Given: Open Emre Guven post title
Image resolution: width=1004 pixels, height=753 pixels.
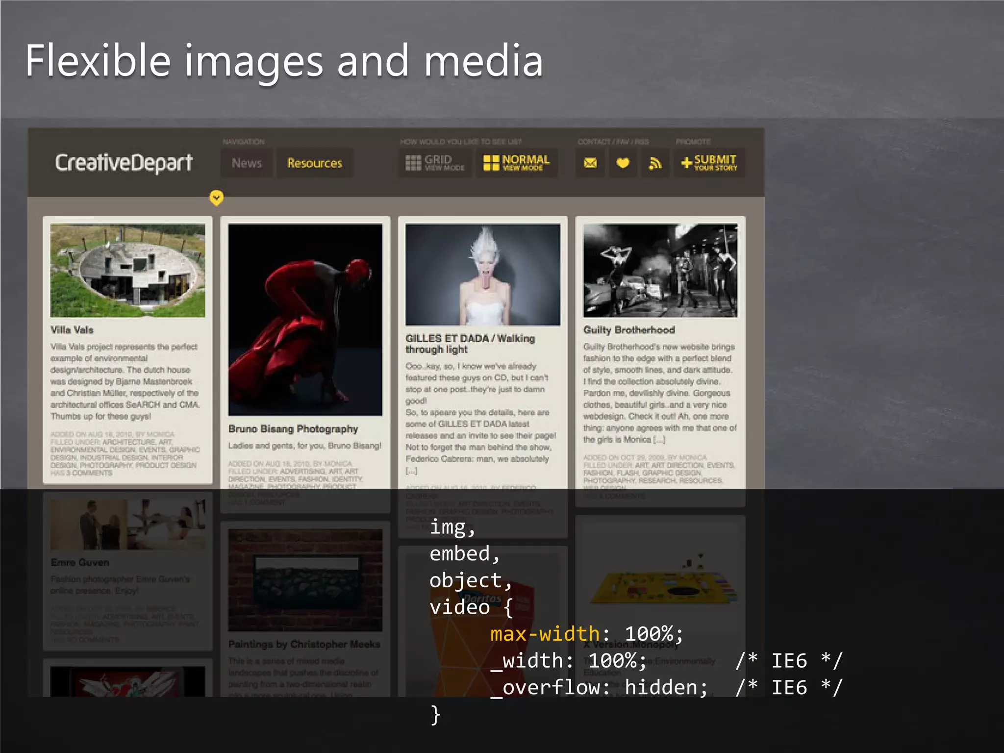Looking at the screenshot, I should point(80,562).
